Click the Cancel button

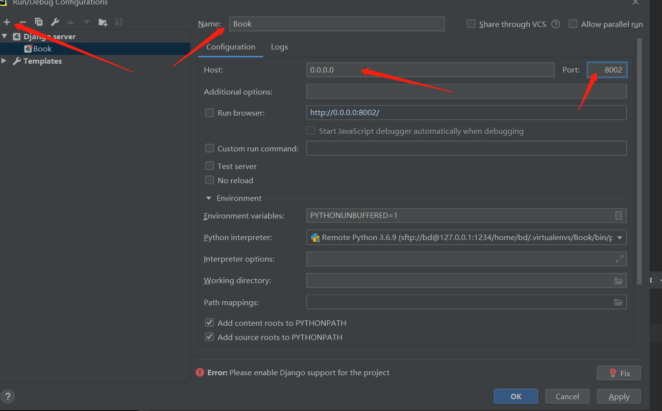(567, 396)
